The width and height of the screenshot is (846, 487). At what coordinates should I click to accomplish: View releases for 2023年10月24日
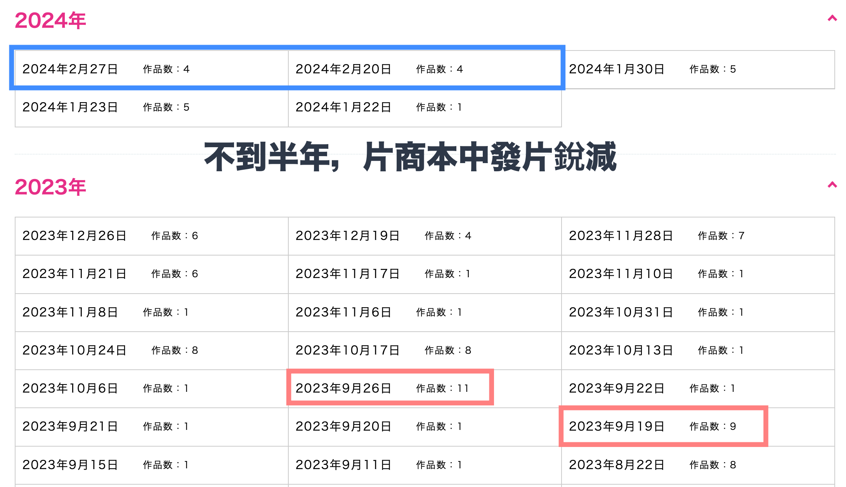pyautogui.click(x=75, y=350)
